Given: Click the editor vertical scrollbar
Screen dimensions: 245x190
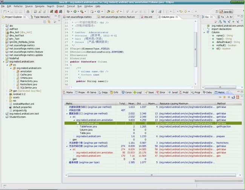Looking at the screenshot, I should (x=196, y=49).
